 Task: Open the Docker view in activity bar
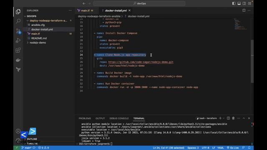tap(18, 60)
